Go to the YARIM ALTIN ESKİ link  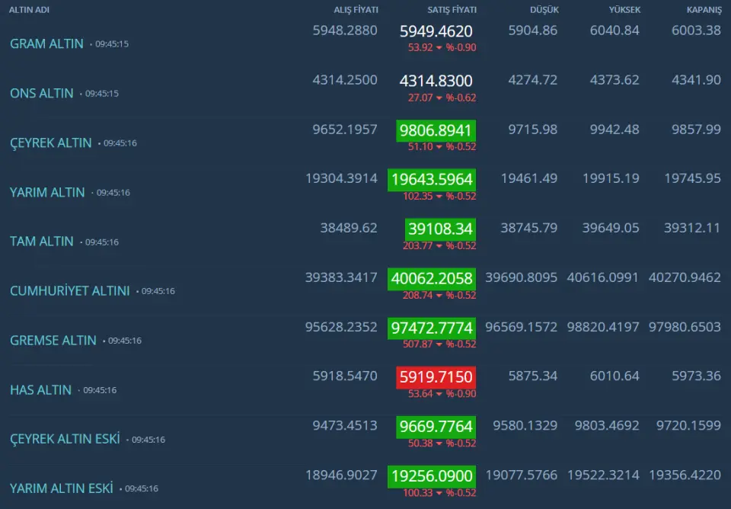[62, 488]
